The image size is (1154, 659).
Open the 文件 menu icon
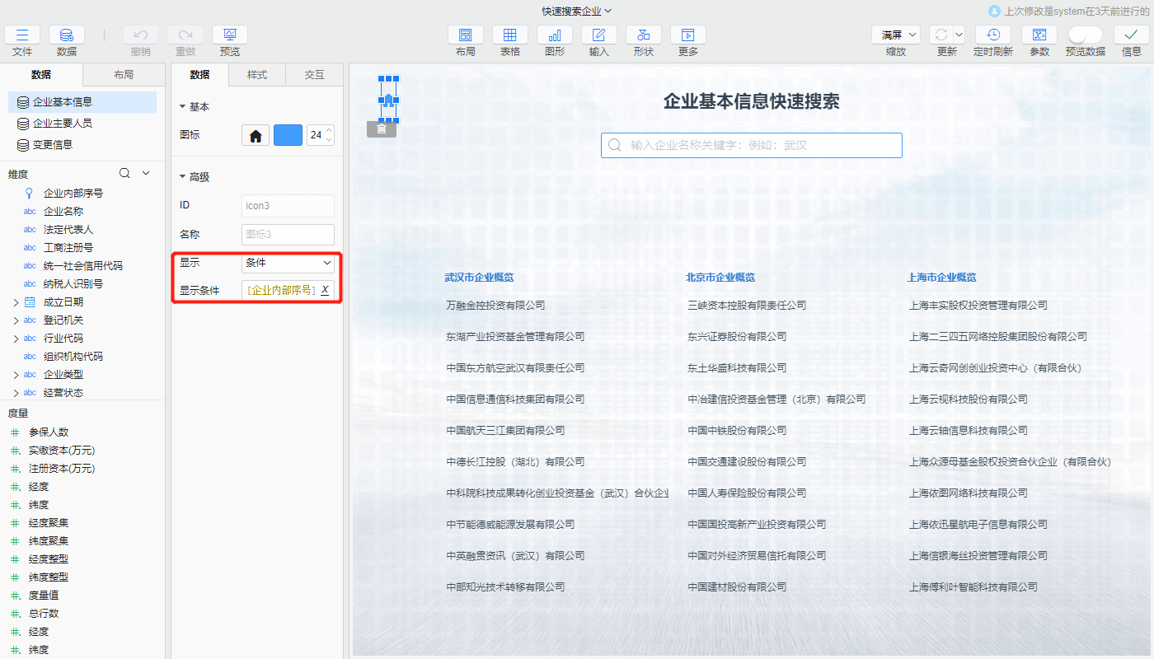22,35
